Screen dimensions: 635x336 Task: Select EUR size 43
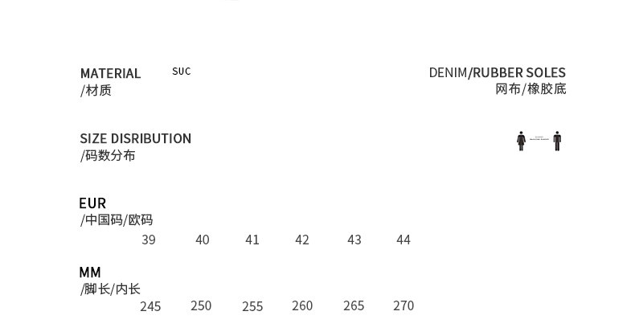click(x=354, y=240)
